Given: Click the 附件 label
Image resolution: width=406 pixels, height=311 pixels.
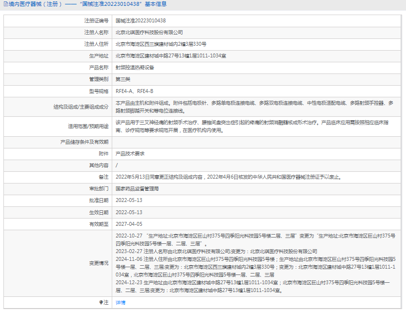Looking at the screenshot, I should point(103,154).
